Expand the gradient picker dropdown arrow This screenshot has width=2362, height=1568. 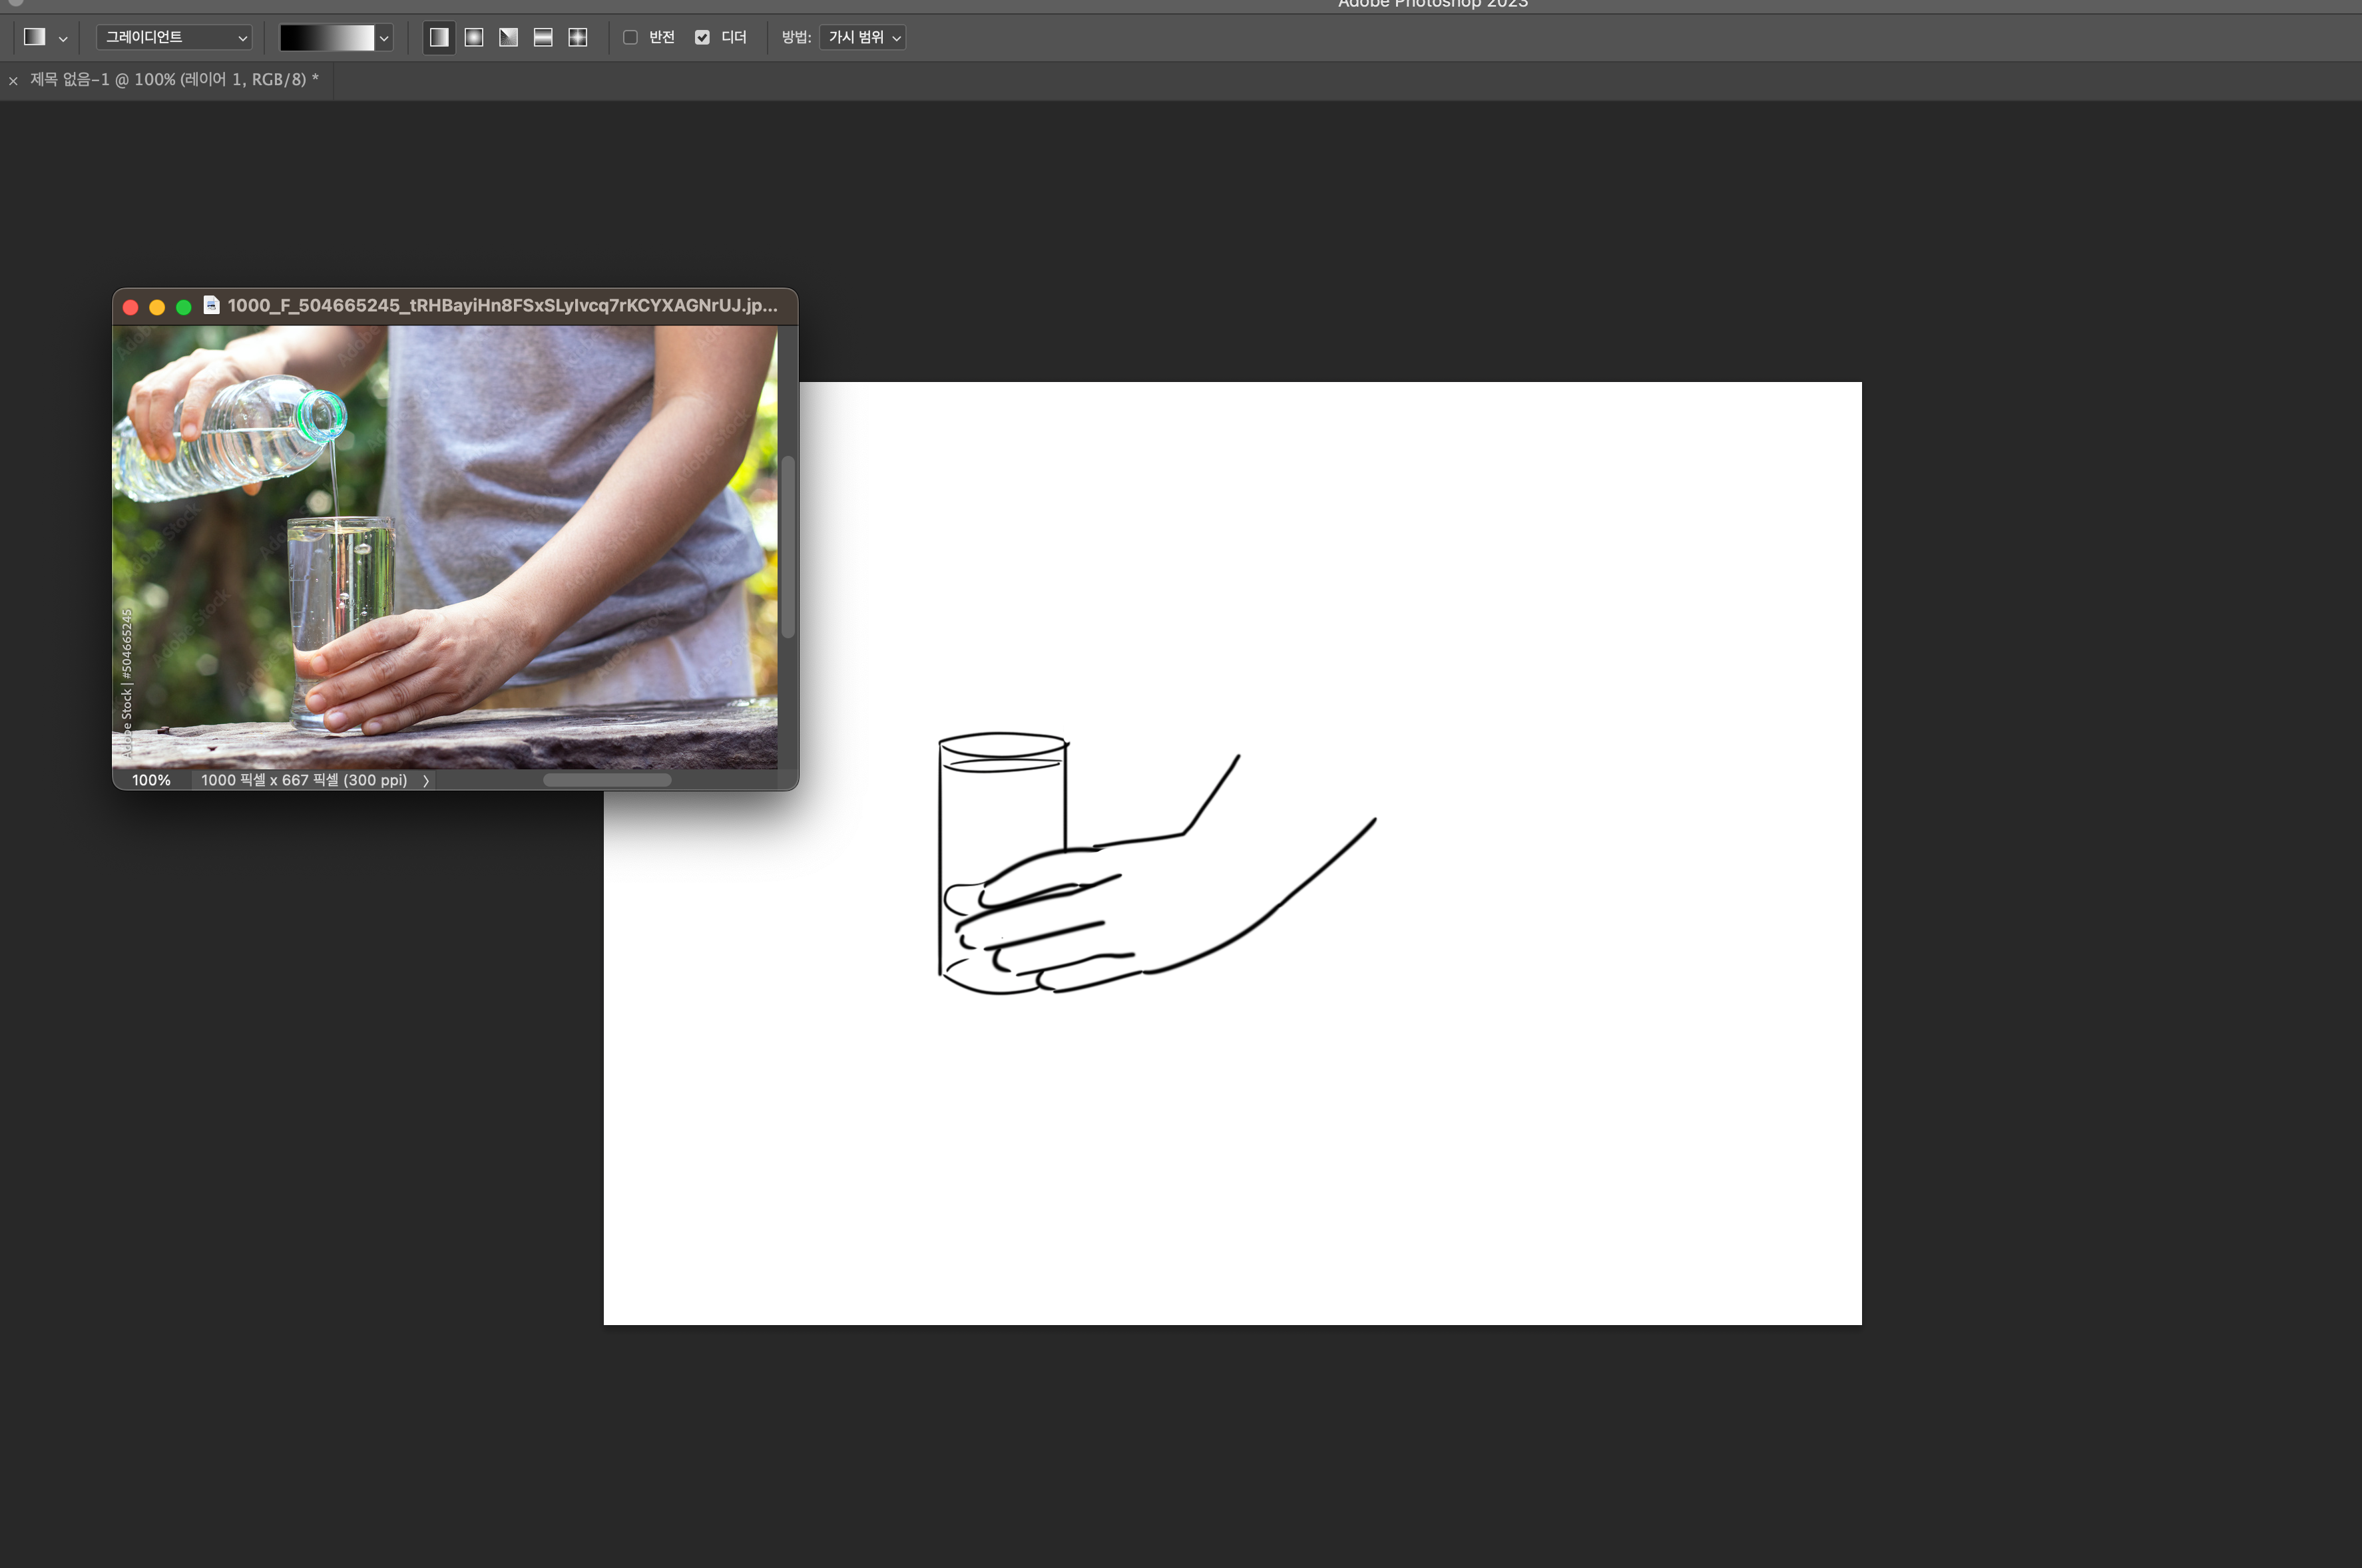384,38
